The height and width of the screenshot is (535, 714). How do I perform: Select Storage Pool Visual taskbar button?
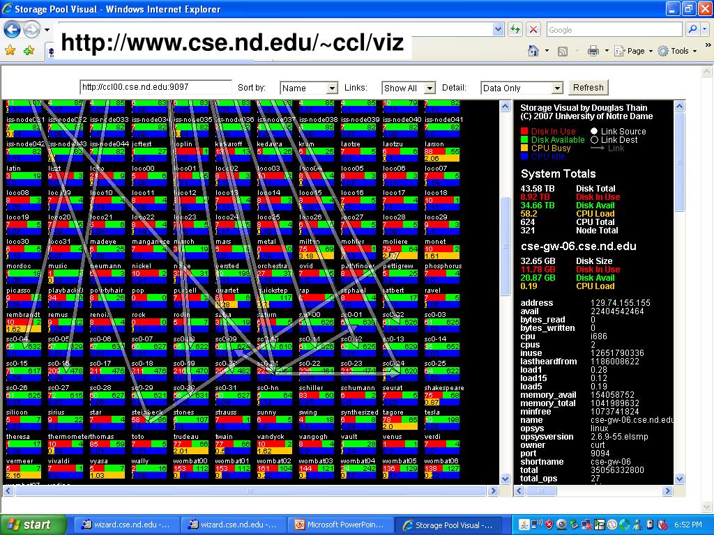coord(448,525)
